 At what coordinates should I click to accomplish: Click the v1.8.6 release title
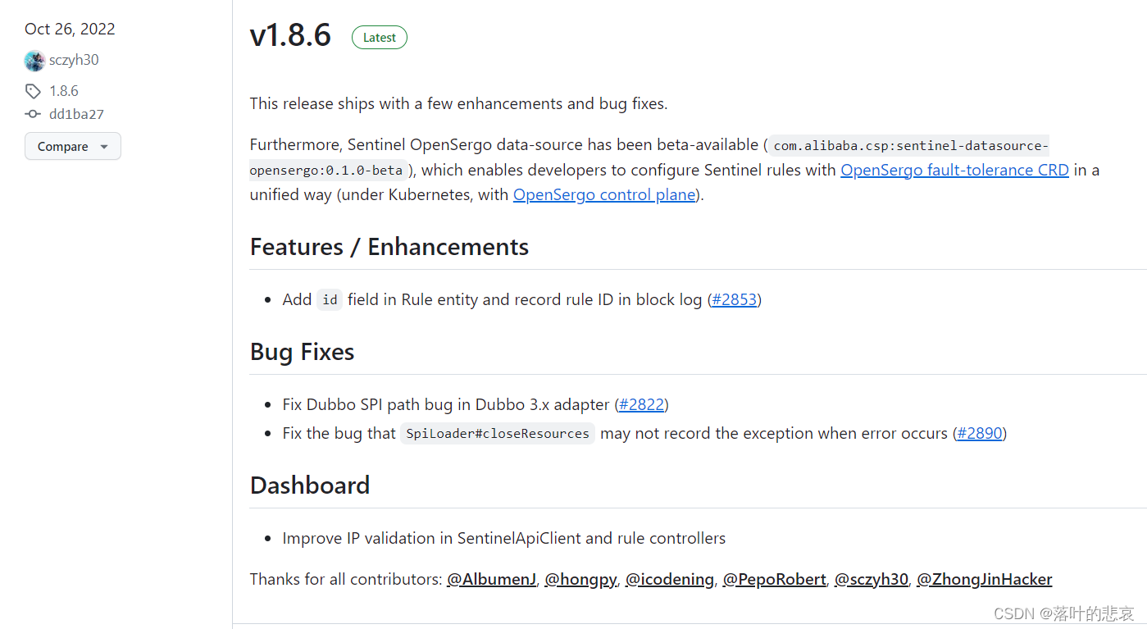coord(290,36)
